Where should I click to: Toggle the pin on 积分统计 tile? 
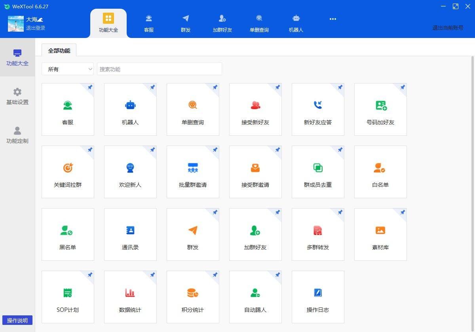click(215, 275)
